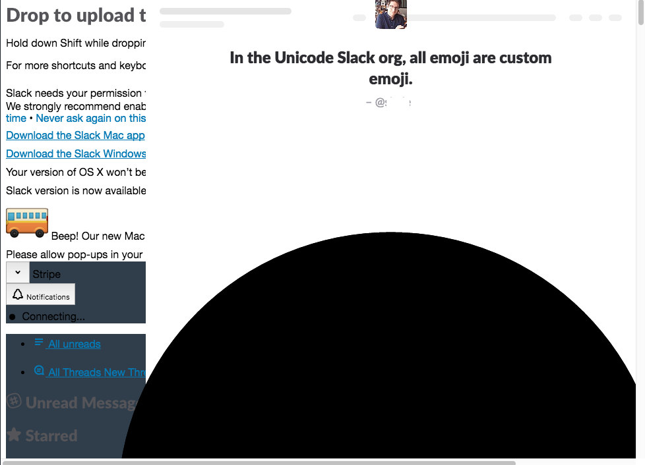Click the All unreads list icon
This screenshot has width=645, height=465.
39,342
